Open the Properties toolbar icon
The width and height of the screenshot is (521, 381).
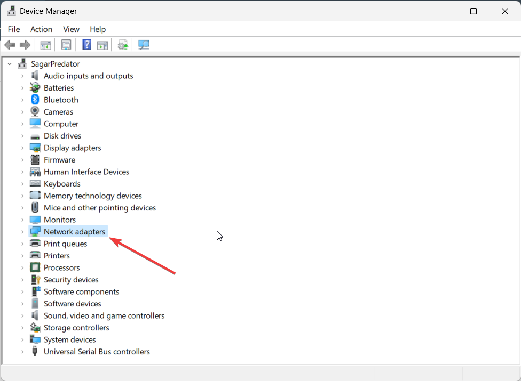(66, 45)
